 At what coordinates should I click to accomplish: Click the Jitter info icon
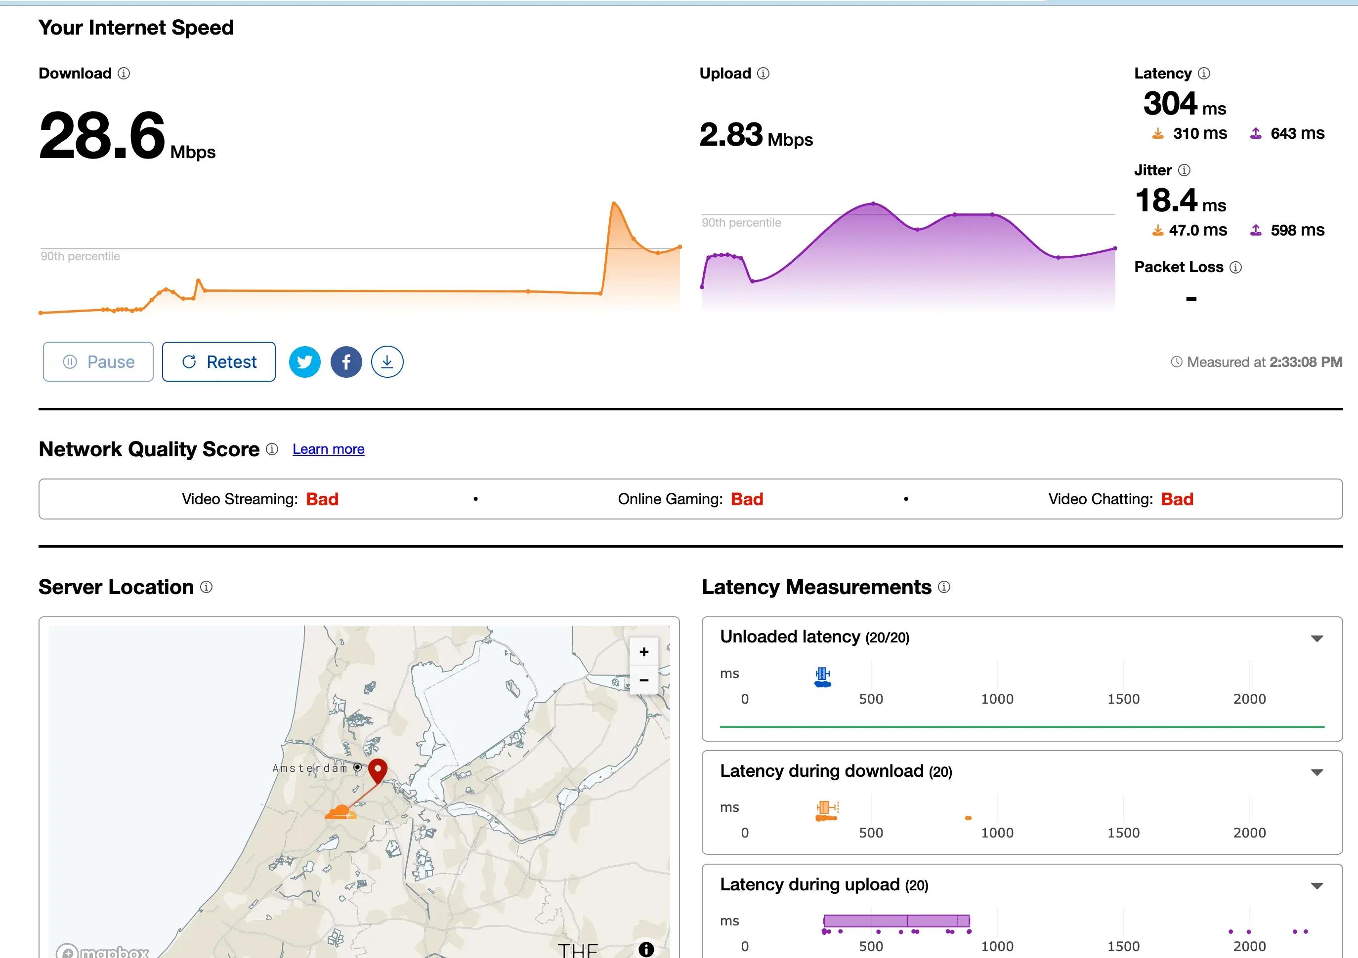[1184, 170]
